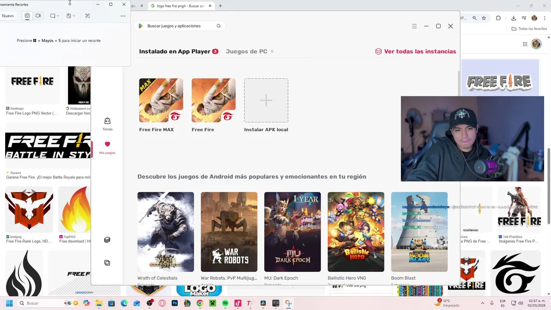Screen dimensions: 551x310
Task: Click the text actions icon in Snipping Tool
Action: 87,15
